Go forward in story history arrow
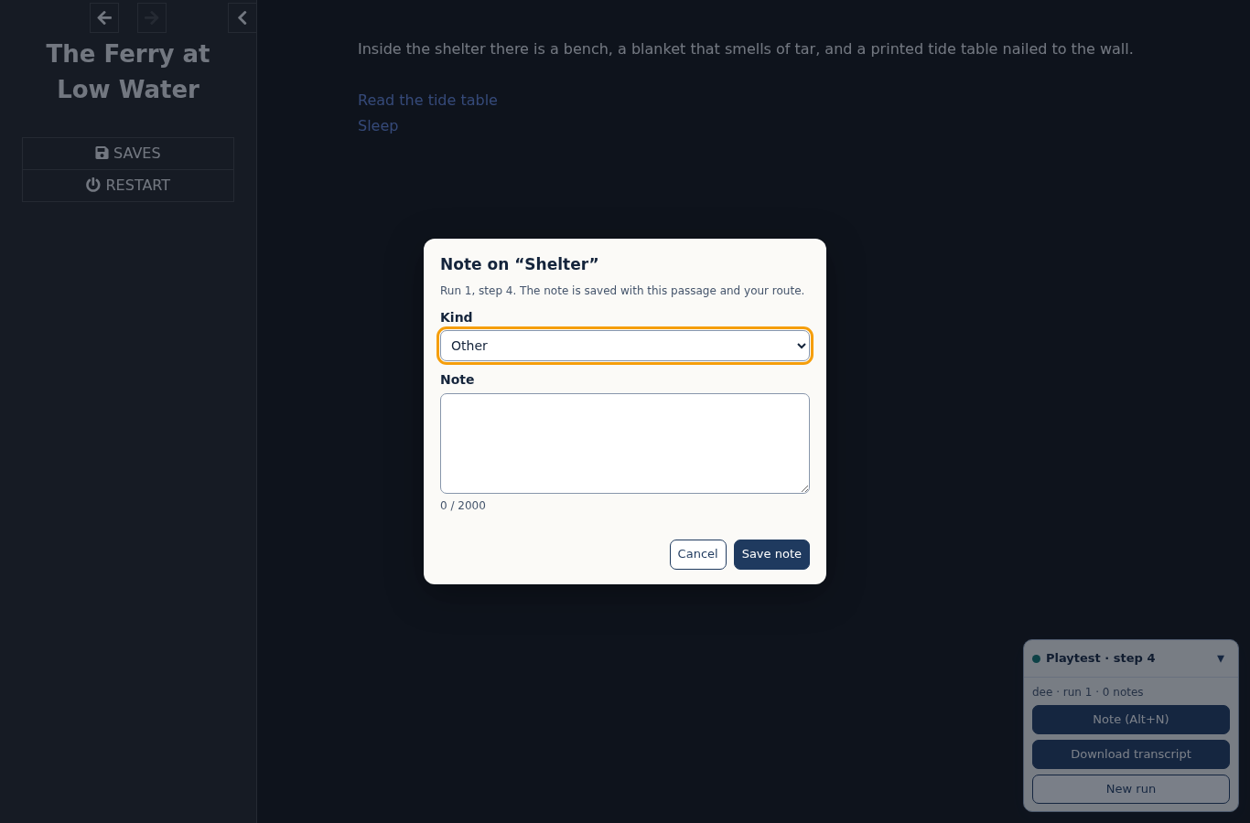 coord(152,17)
